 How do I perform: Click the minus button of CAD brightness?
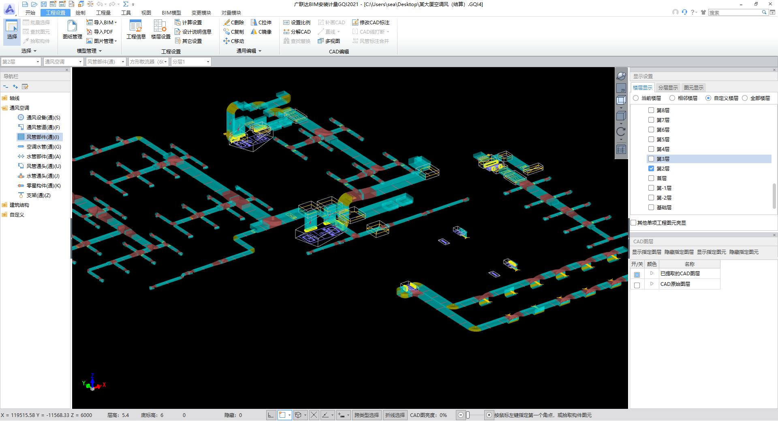pos(461,415)
